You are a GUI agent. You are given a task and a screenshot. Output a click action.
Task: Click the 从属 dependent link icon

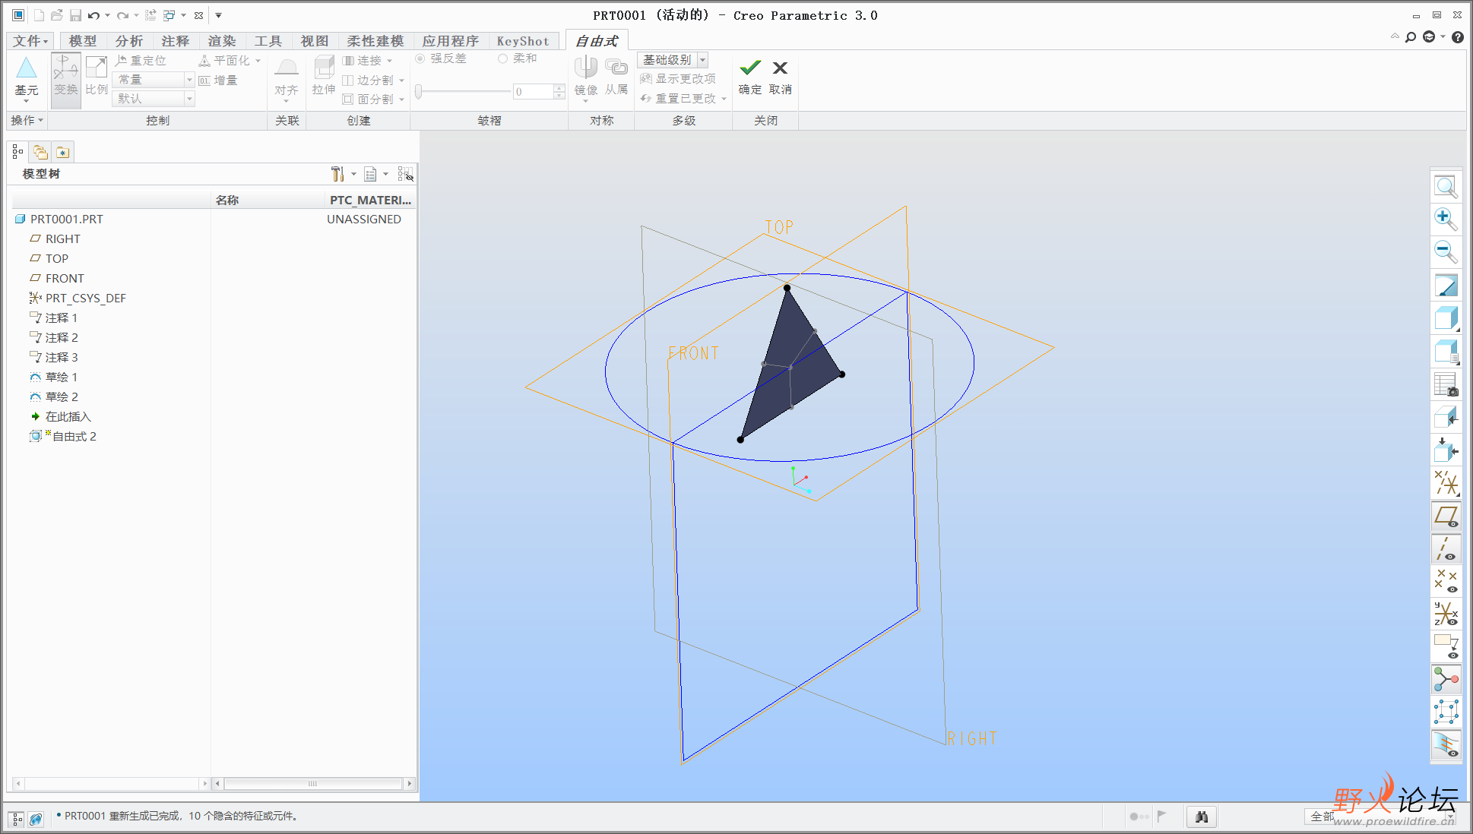[x=616, y=76]
